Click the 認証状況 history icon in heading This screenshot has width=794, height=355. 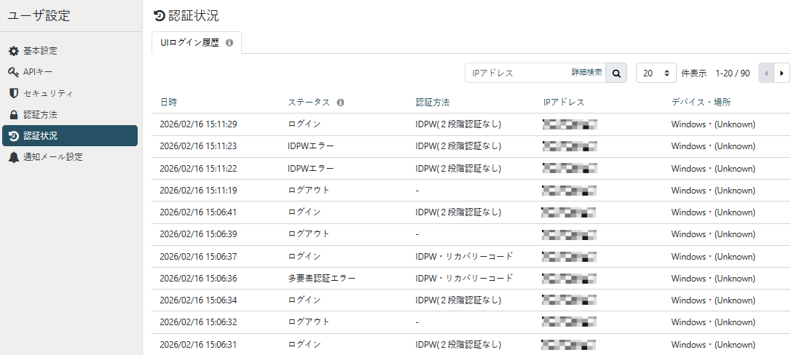click(160, 15)
